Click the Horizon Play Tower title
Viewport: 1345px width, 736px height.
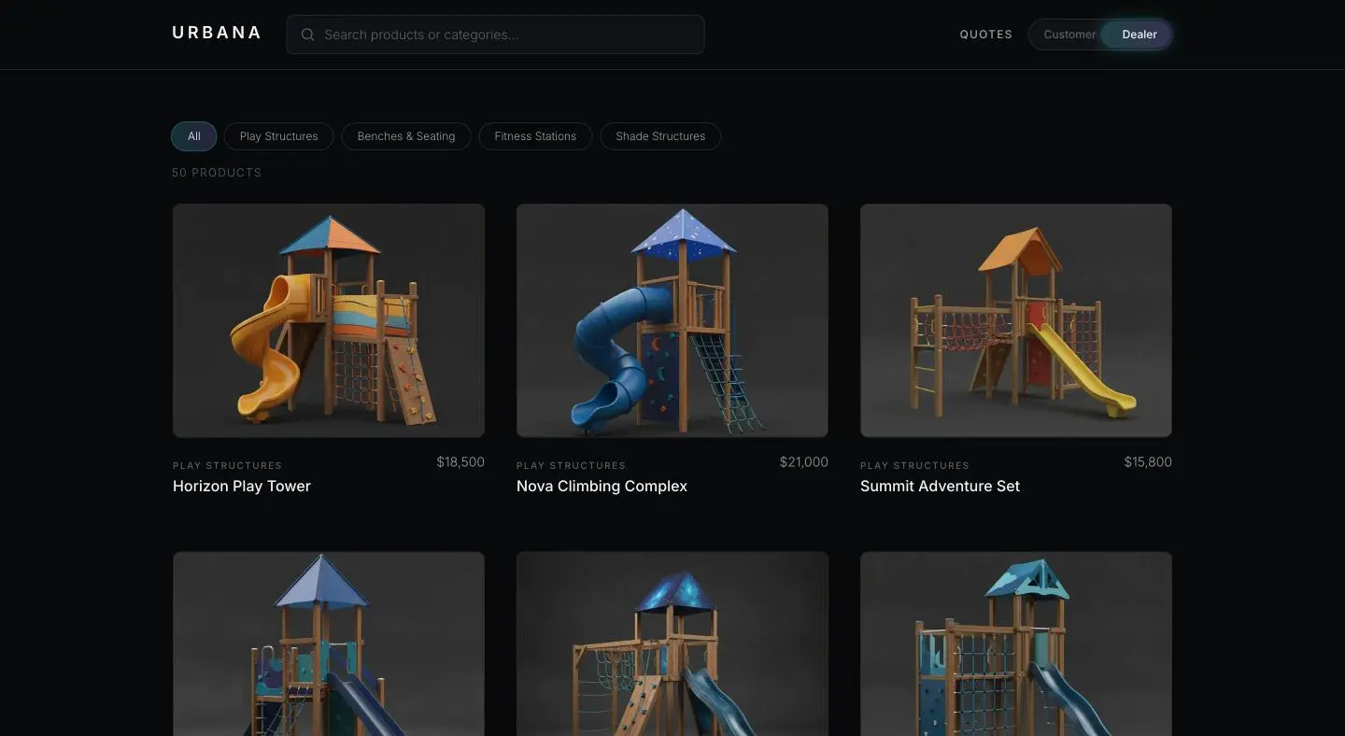coord(242,486)
